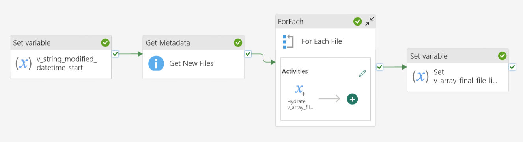The image size is (523, 142).
Task: Select the Get Metadata activity header
Action: [193, 42]
